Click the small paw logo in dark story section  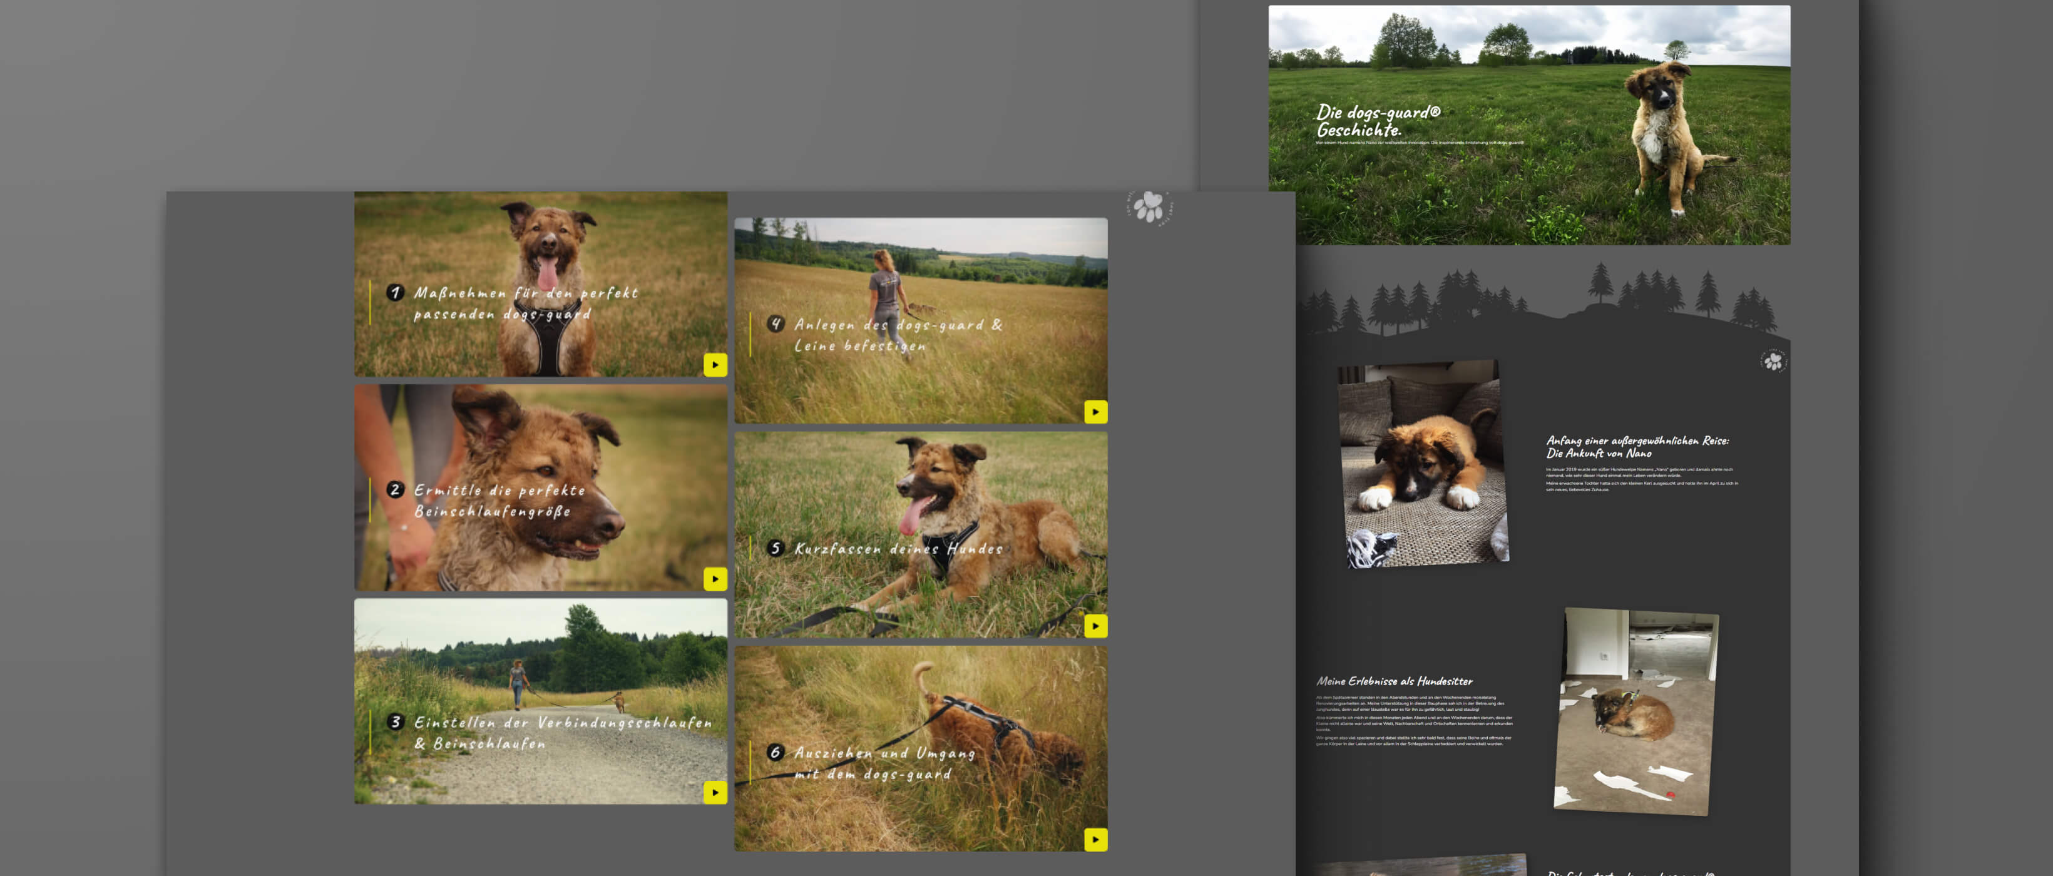click(x=1773, y=362)
